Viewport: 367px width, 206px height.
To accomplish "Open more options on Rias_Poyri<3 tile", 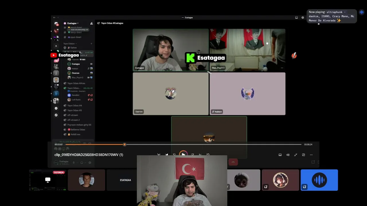I will (282, 68).
